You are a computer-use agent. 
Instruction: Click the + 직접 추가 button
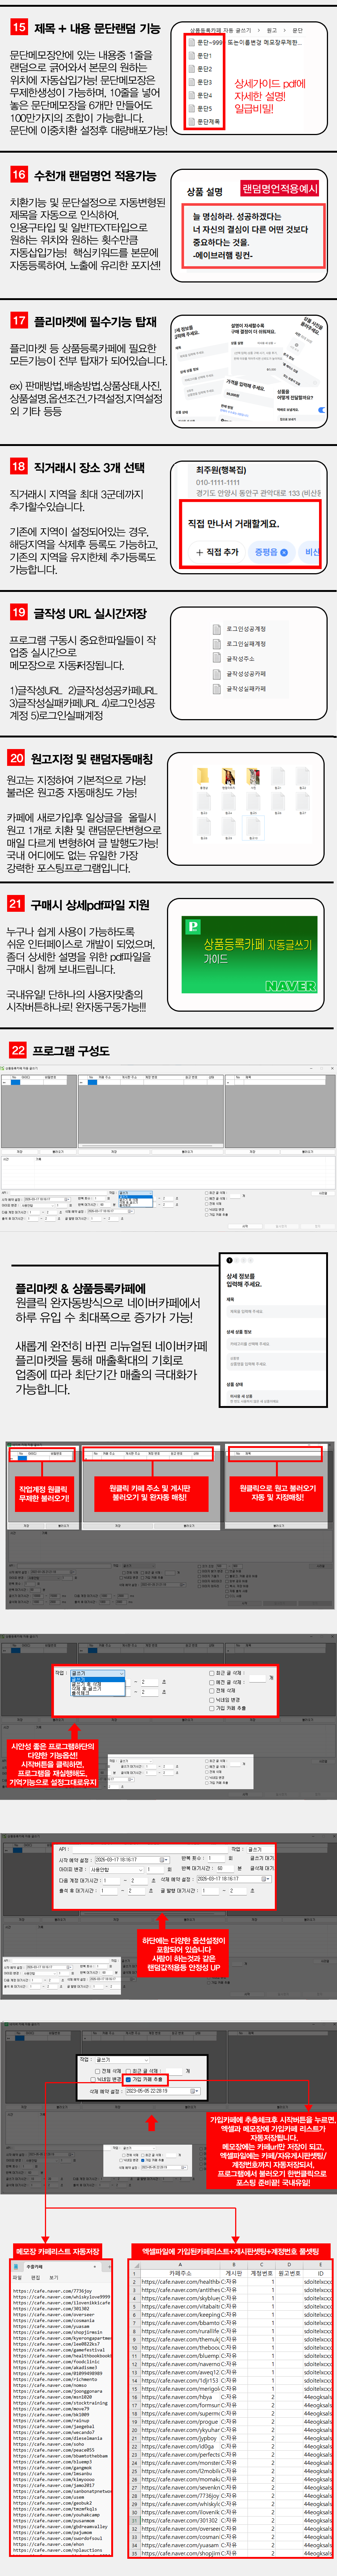[x=218, y=552]
